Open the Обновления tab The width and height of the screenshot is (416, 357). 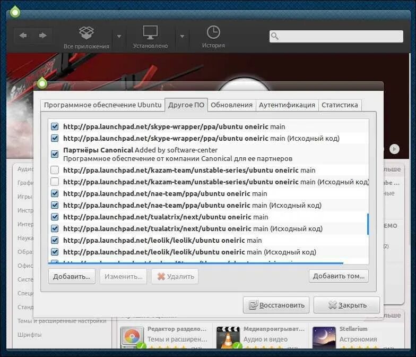pos(231,105)
